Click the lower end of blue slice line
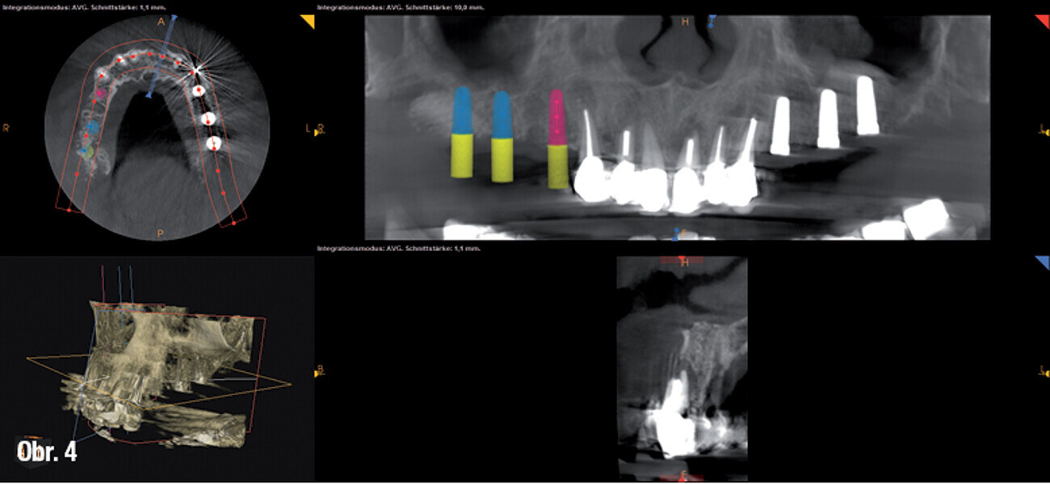 pos(149,95)
